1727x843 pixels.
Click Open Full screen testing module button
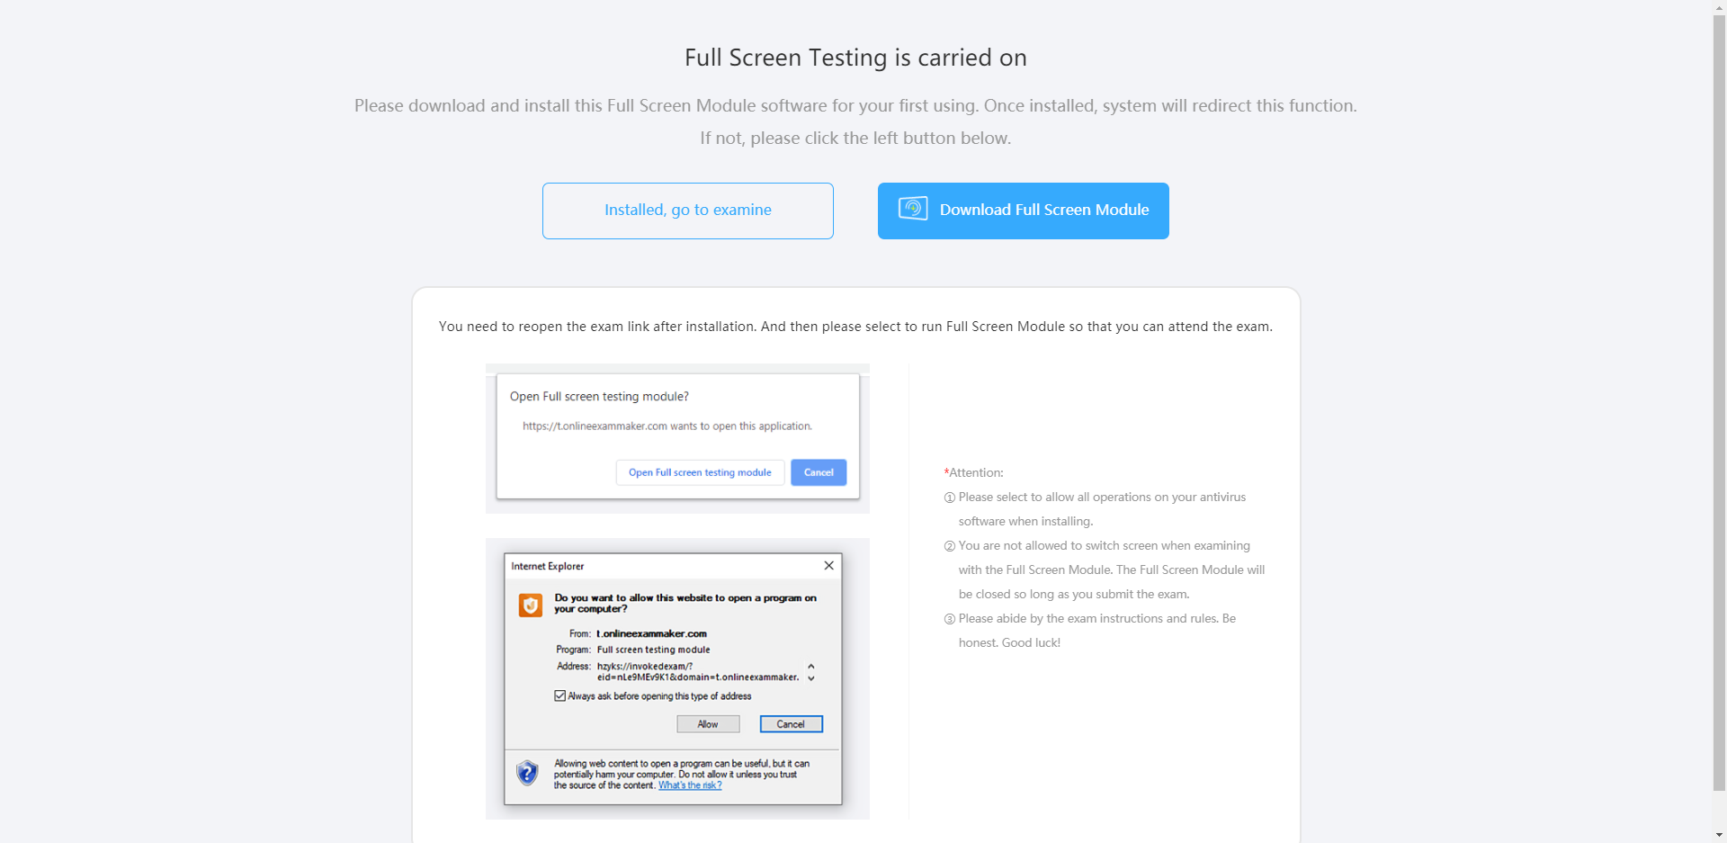point(700,472)
